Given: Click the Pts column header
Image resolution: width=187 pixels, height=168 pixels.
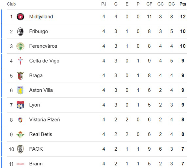Looking at the screenshot, I should click(183, 4).
